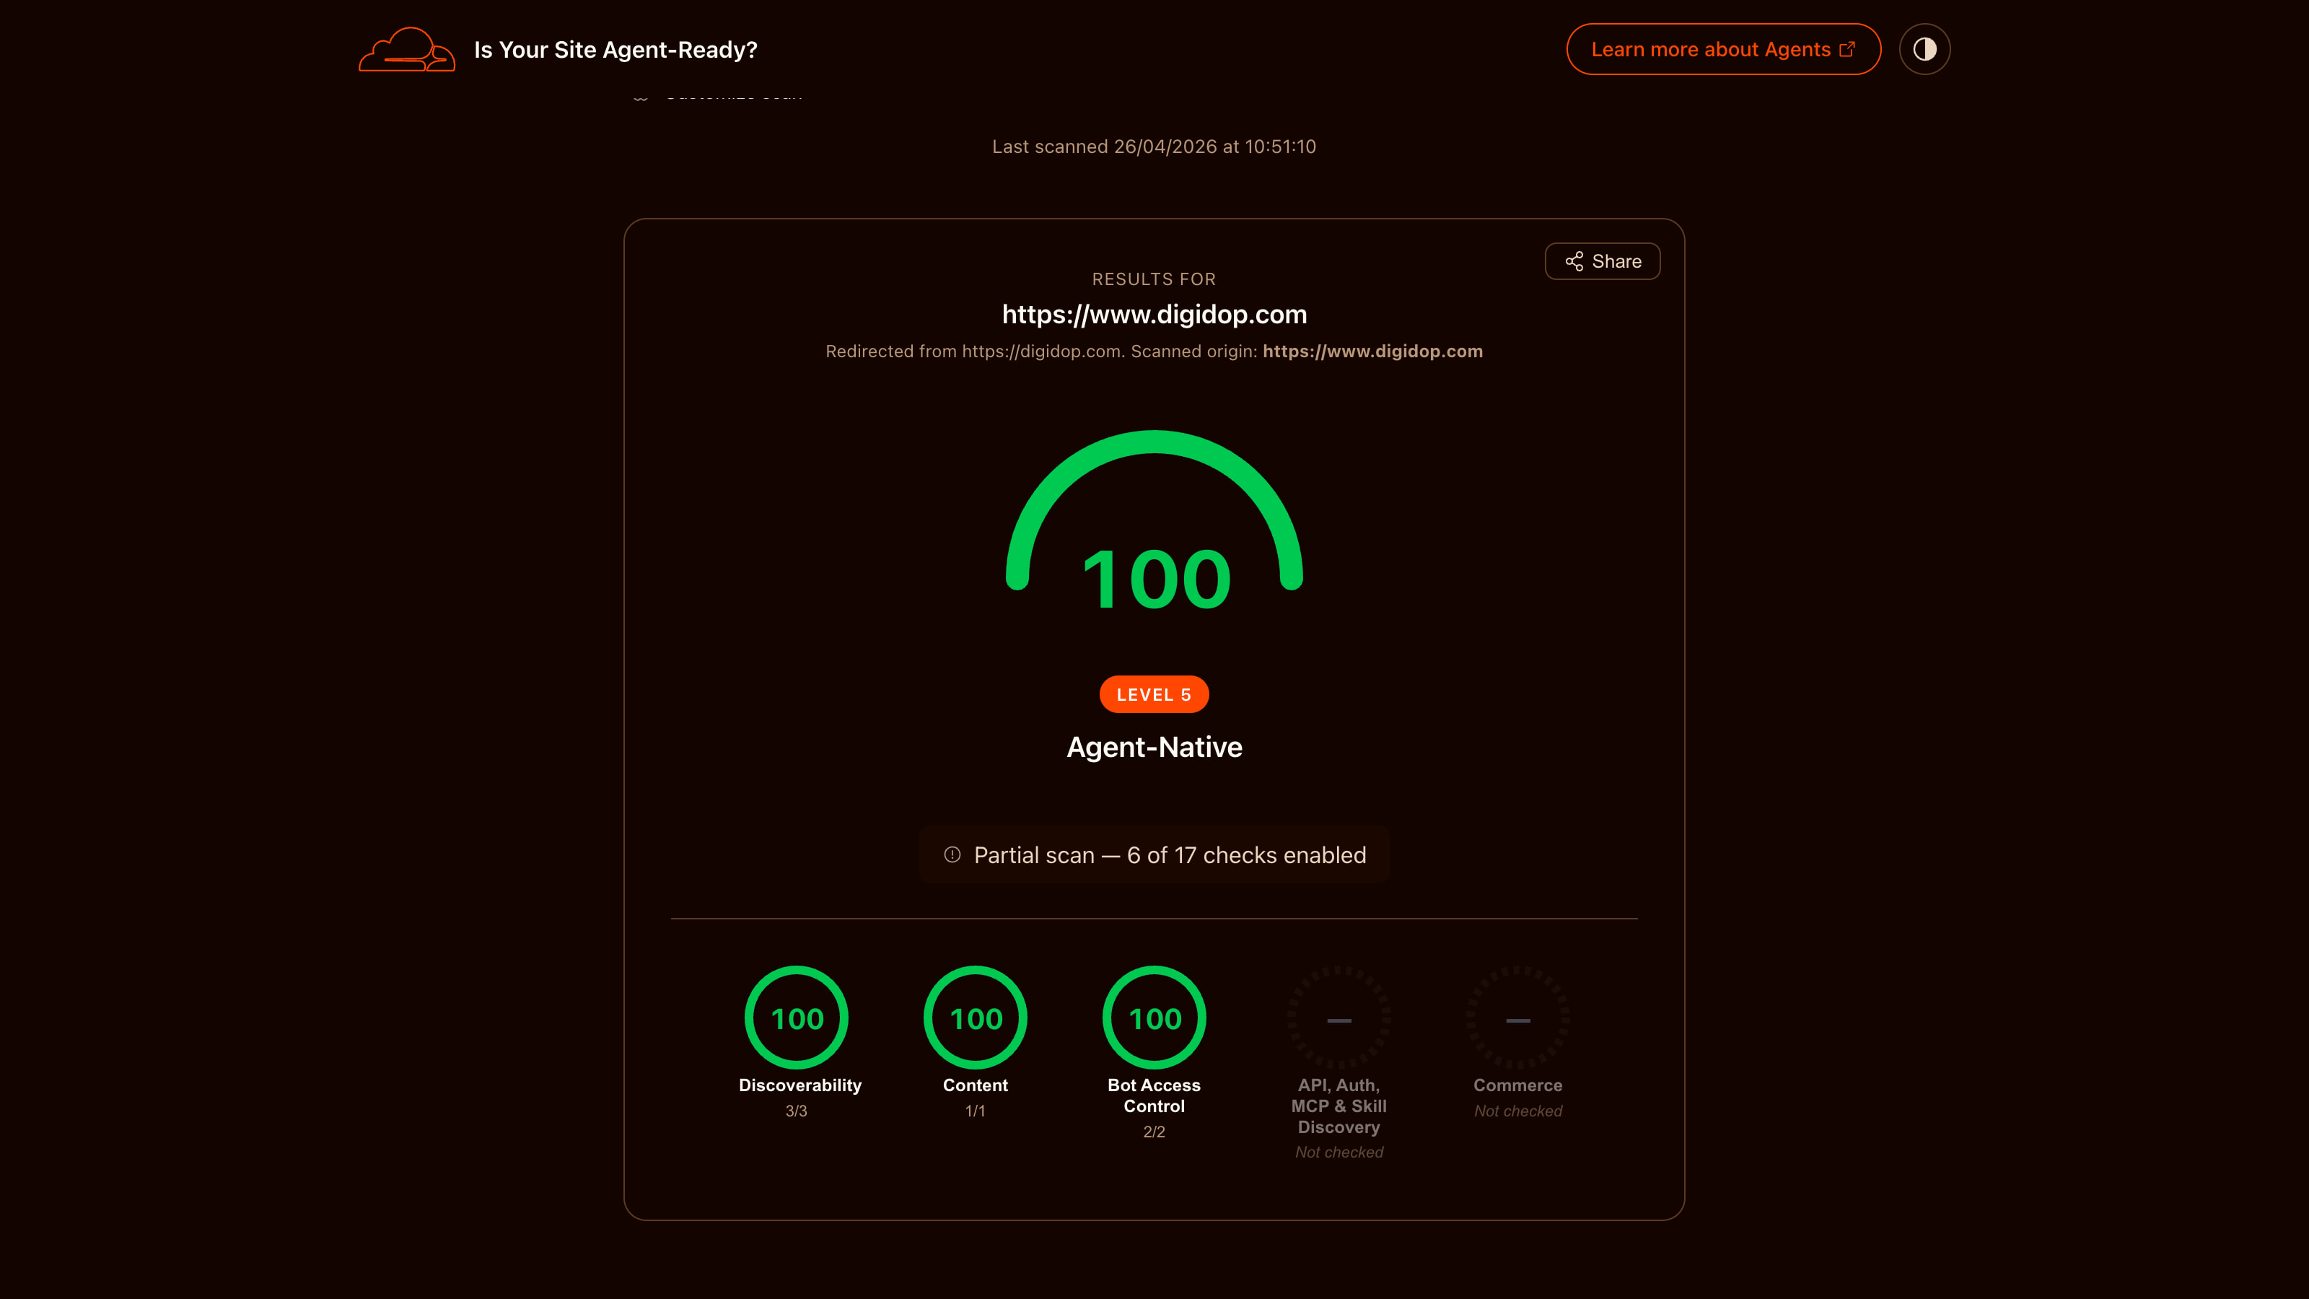Click the Bot Access Control score ring

(1154, 1018)
